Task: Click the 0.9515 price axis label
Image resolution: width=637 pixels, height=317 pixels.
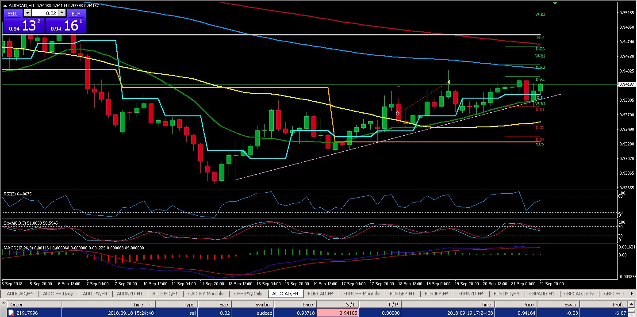Action: (x=626, y=13)
